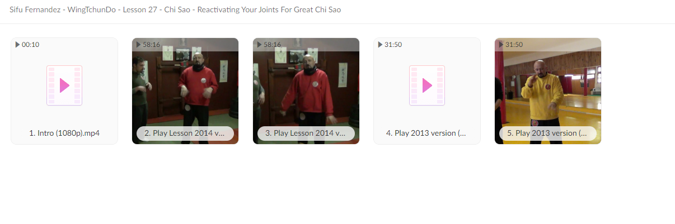Click the 31:50 duration on fifth video
The height and width of the screenshot is (224, 675).
[514, 45]
